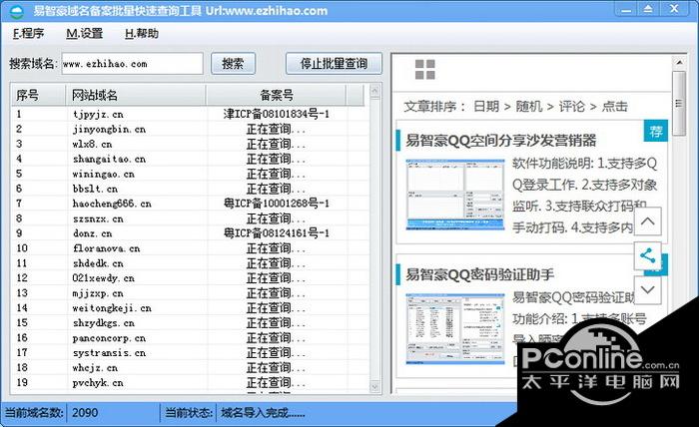Sort by the 序号 column header
The width and height of the screenshot is (699, 427).
click(38, 95)
